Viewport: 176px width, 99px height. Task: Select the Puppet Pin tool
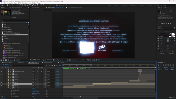[x=43, y=5]
